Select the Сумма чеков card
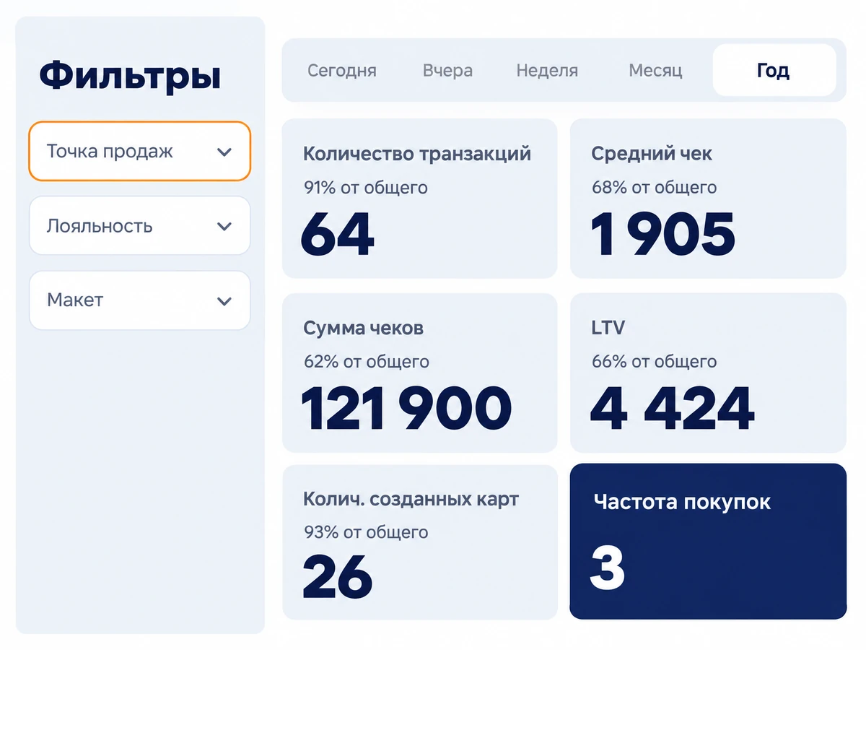Viewport: 866px width, 751px height. point(419,373)
